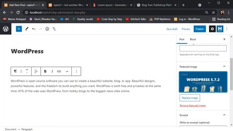Viewport: 233px width, 131px height.
Task: Open Chrome profile avatar
Action: [222, 12]
